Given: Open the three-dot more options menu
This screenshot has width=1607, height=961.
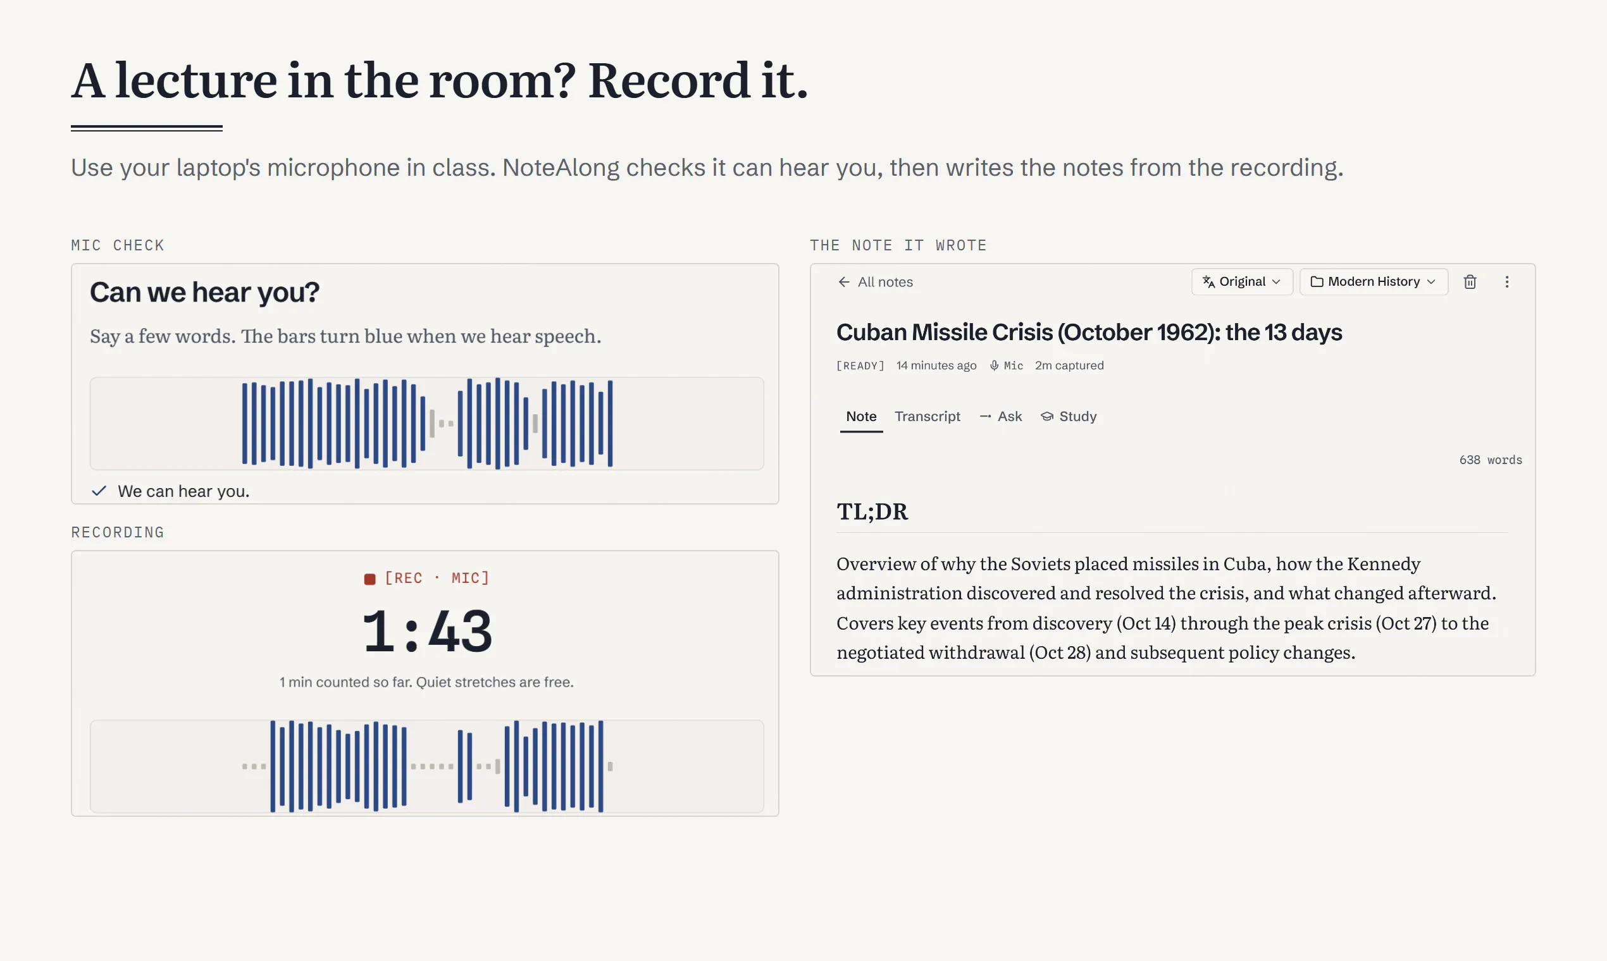Looking at the screenshot, I should click(x=1506, y=282).
